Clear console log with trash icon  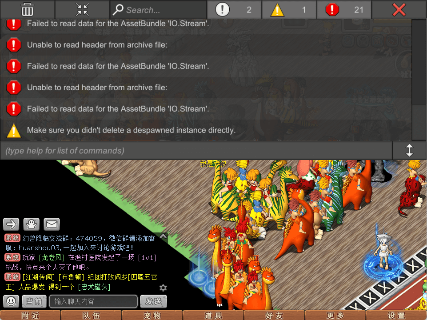[27, 9]
